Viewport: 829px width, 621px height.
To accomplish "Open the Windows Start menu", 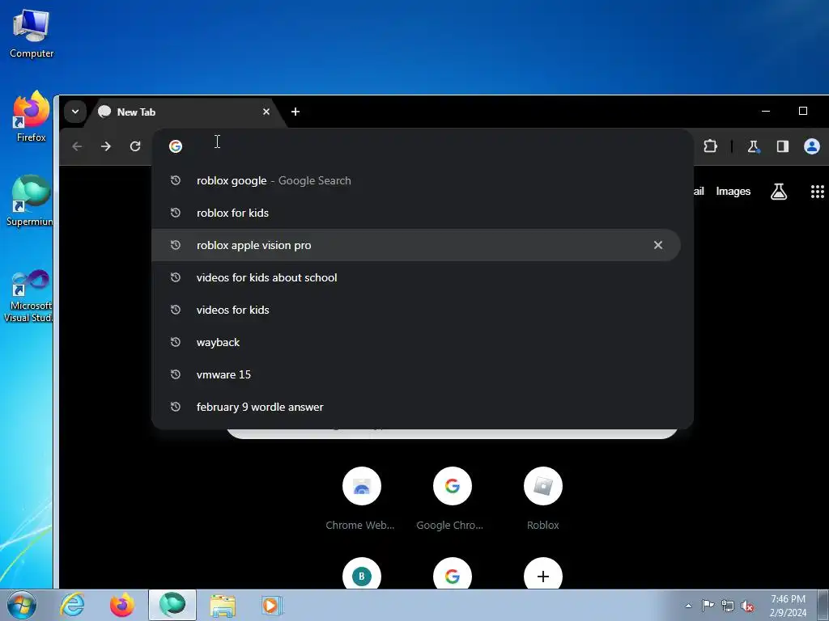I will tap(22, 605).
